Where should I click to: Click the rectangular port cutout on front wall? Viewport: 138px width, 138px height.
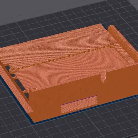[x=79, y=104]
